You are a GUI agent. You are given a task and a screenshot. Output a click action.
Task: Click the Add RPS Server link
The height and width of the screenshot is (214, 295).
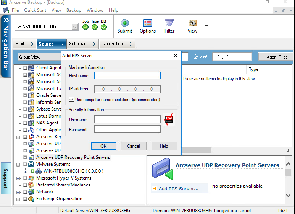point(178,188)
